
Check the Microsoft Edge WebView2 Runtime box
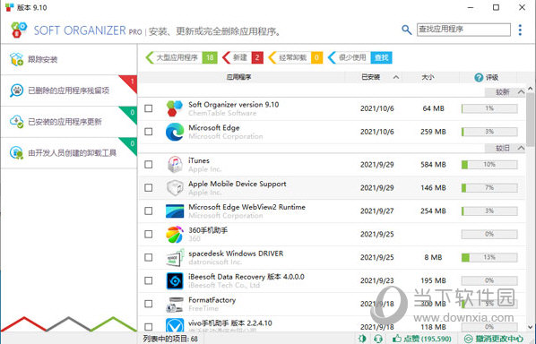149,211
